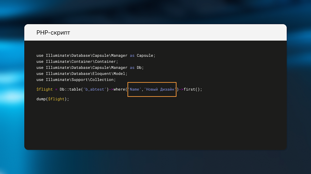Click the 'Name' string argument
This screenshot has width=311, height=174.
(x=134, y=89)
